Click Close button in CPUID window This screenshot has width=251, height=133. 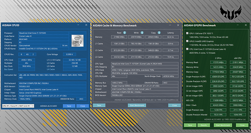(83, 106)
